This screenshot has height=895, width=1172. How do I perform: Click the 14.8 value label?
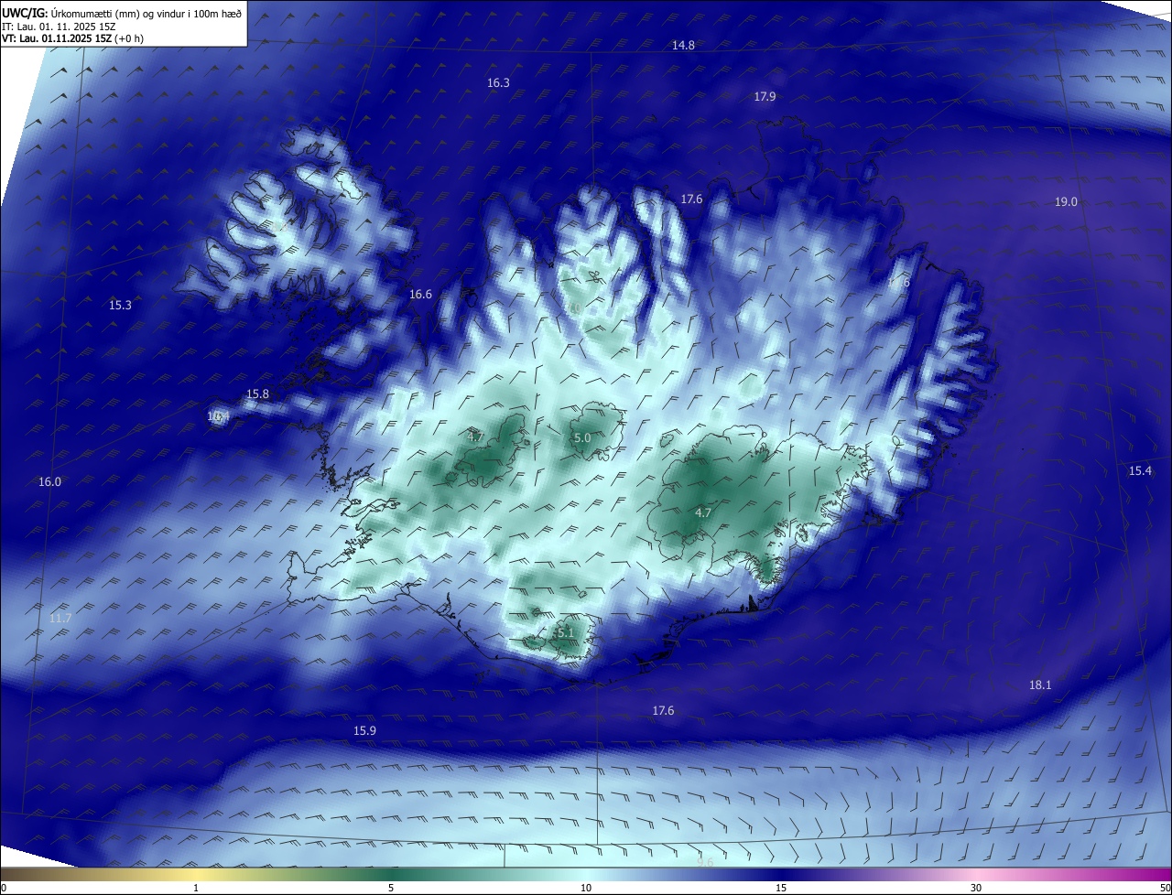click(683, 45)
